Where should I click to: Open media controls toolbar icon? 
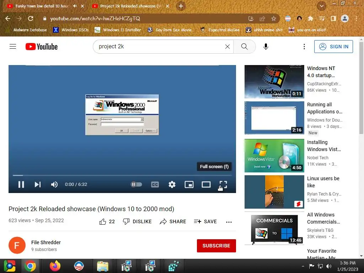click(322, 18)
